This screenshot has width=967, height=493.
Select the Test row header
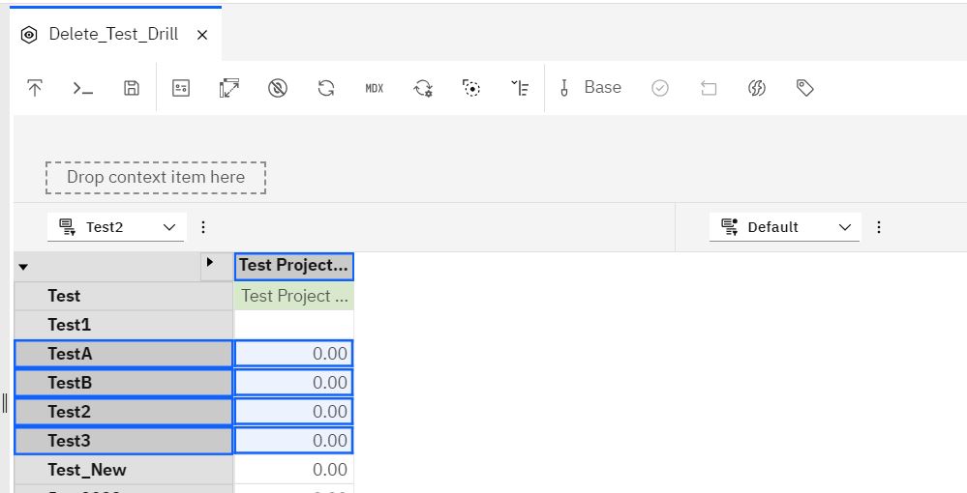tap(123, 296)
